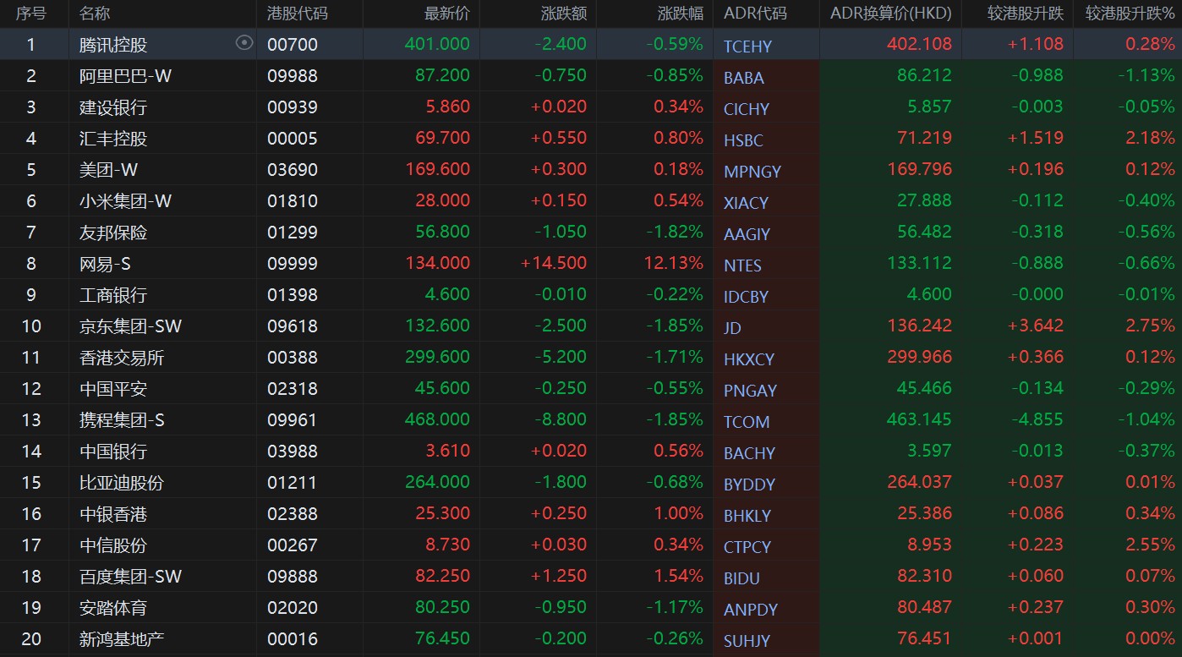Select the 建设银行 stock name
1182x657 pixels.
(x=113, y=107)
